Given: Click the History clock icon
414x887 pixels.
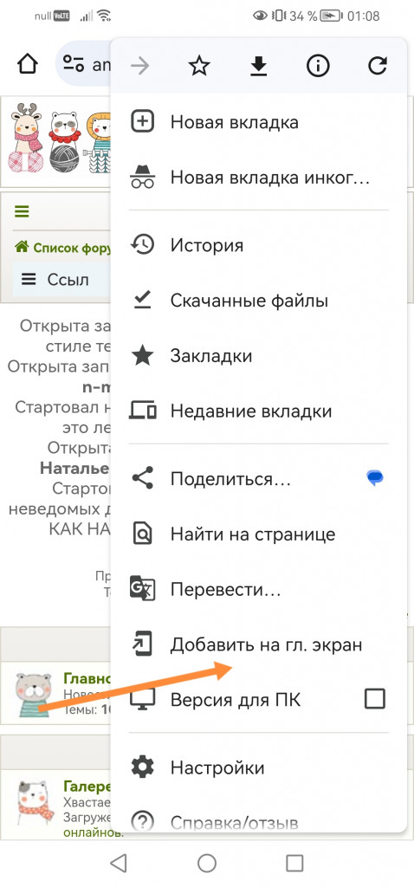Looking at the screenshot, I should coord(143,245).
